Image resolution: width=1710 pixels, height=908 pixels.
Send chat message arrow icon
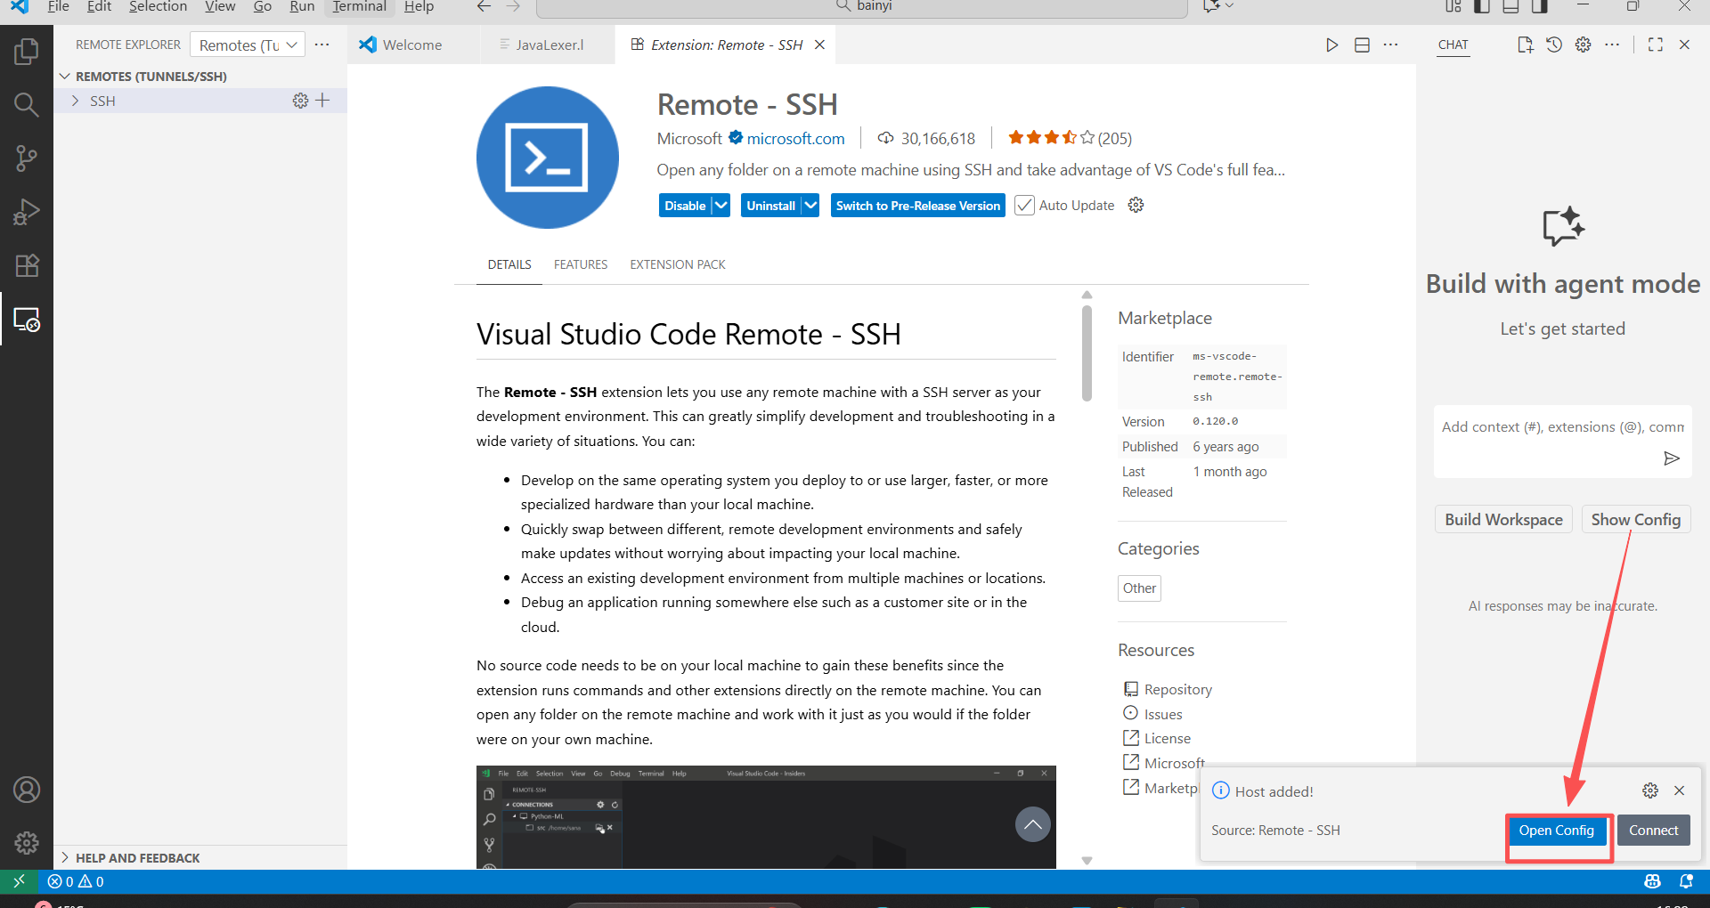(x=1672, y=458)
